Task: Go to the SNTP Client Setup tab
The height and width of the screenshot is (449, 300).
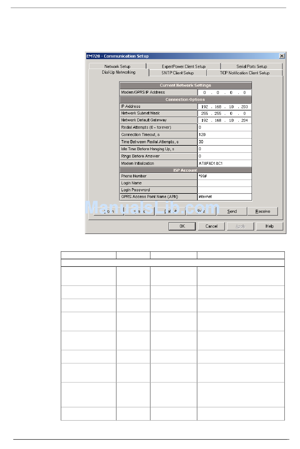Action: click(178, 73)
